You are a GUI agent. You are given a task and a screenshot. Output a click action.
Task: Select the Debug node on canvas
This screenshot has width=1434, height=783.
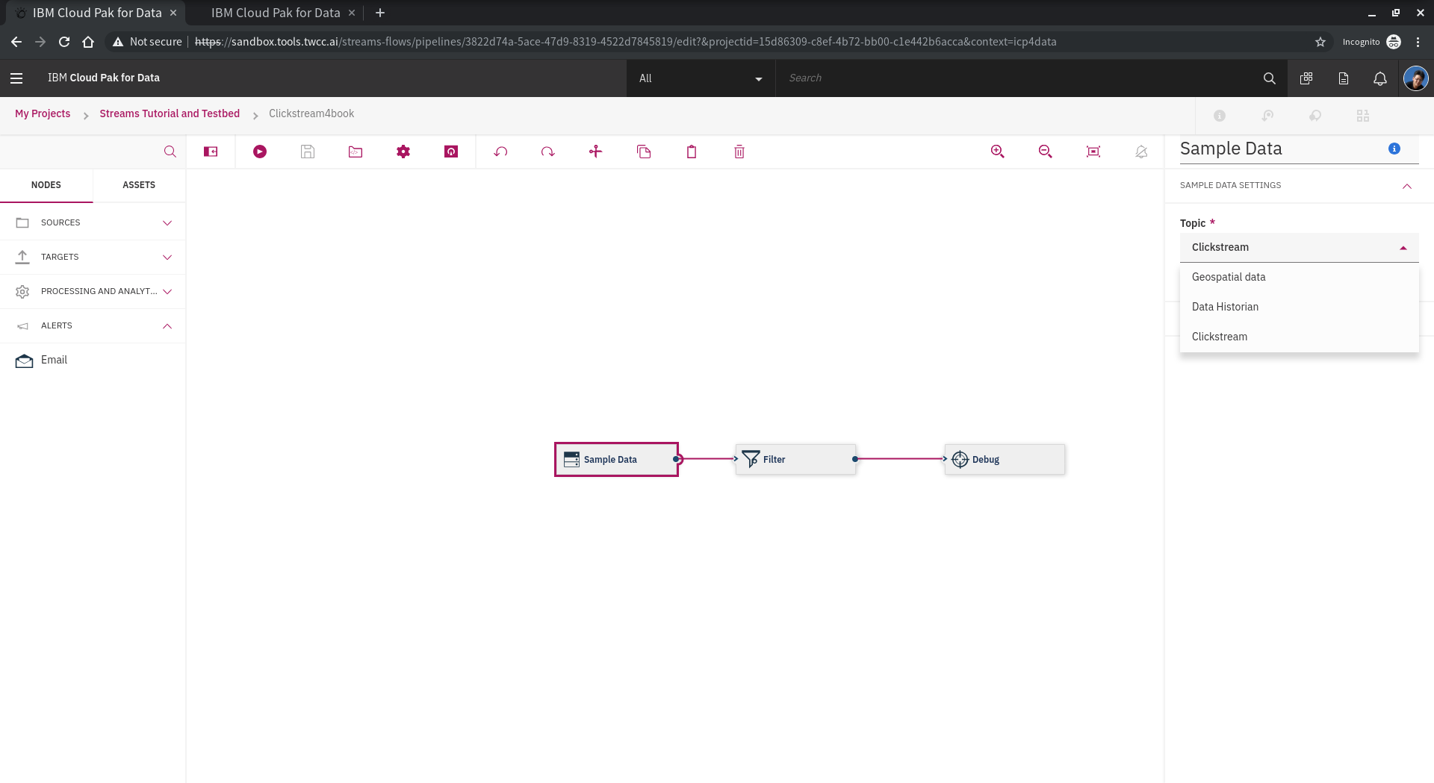1005,459
